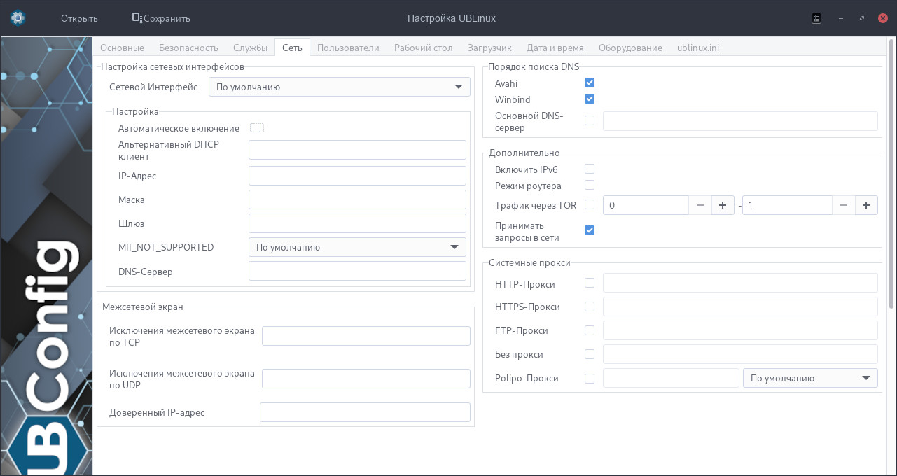Focus the DNS-Сервер input field
Screen dimensions: 897x476
[357, 271]
